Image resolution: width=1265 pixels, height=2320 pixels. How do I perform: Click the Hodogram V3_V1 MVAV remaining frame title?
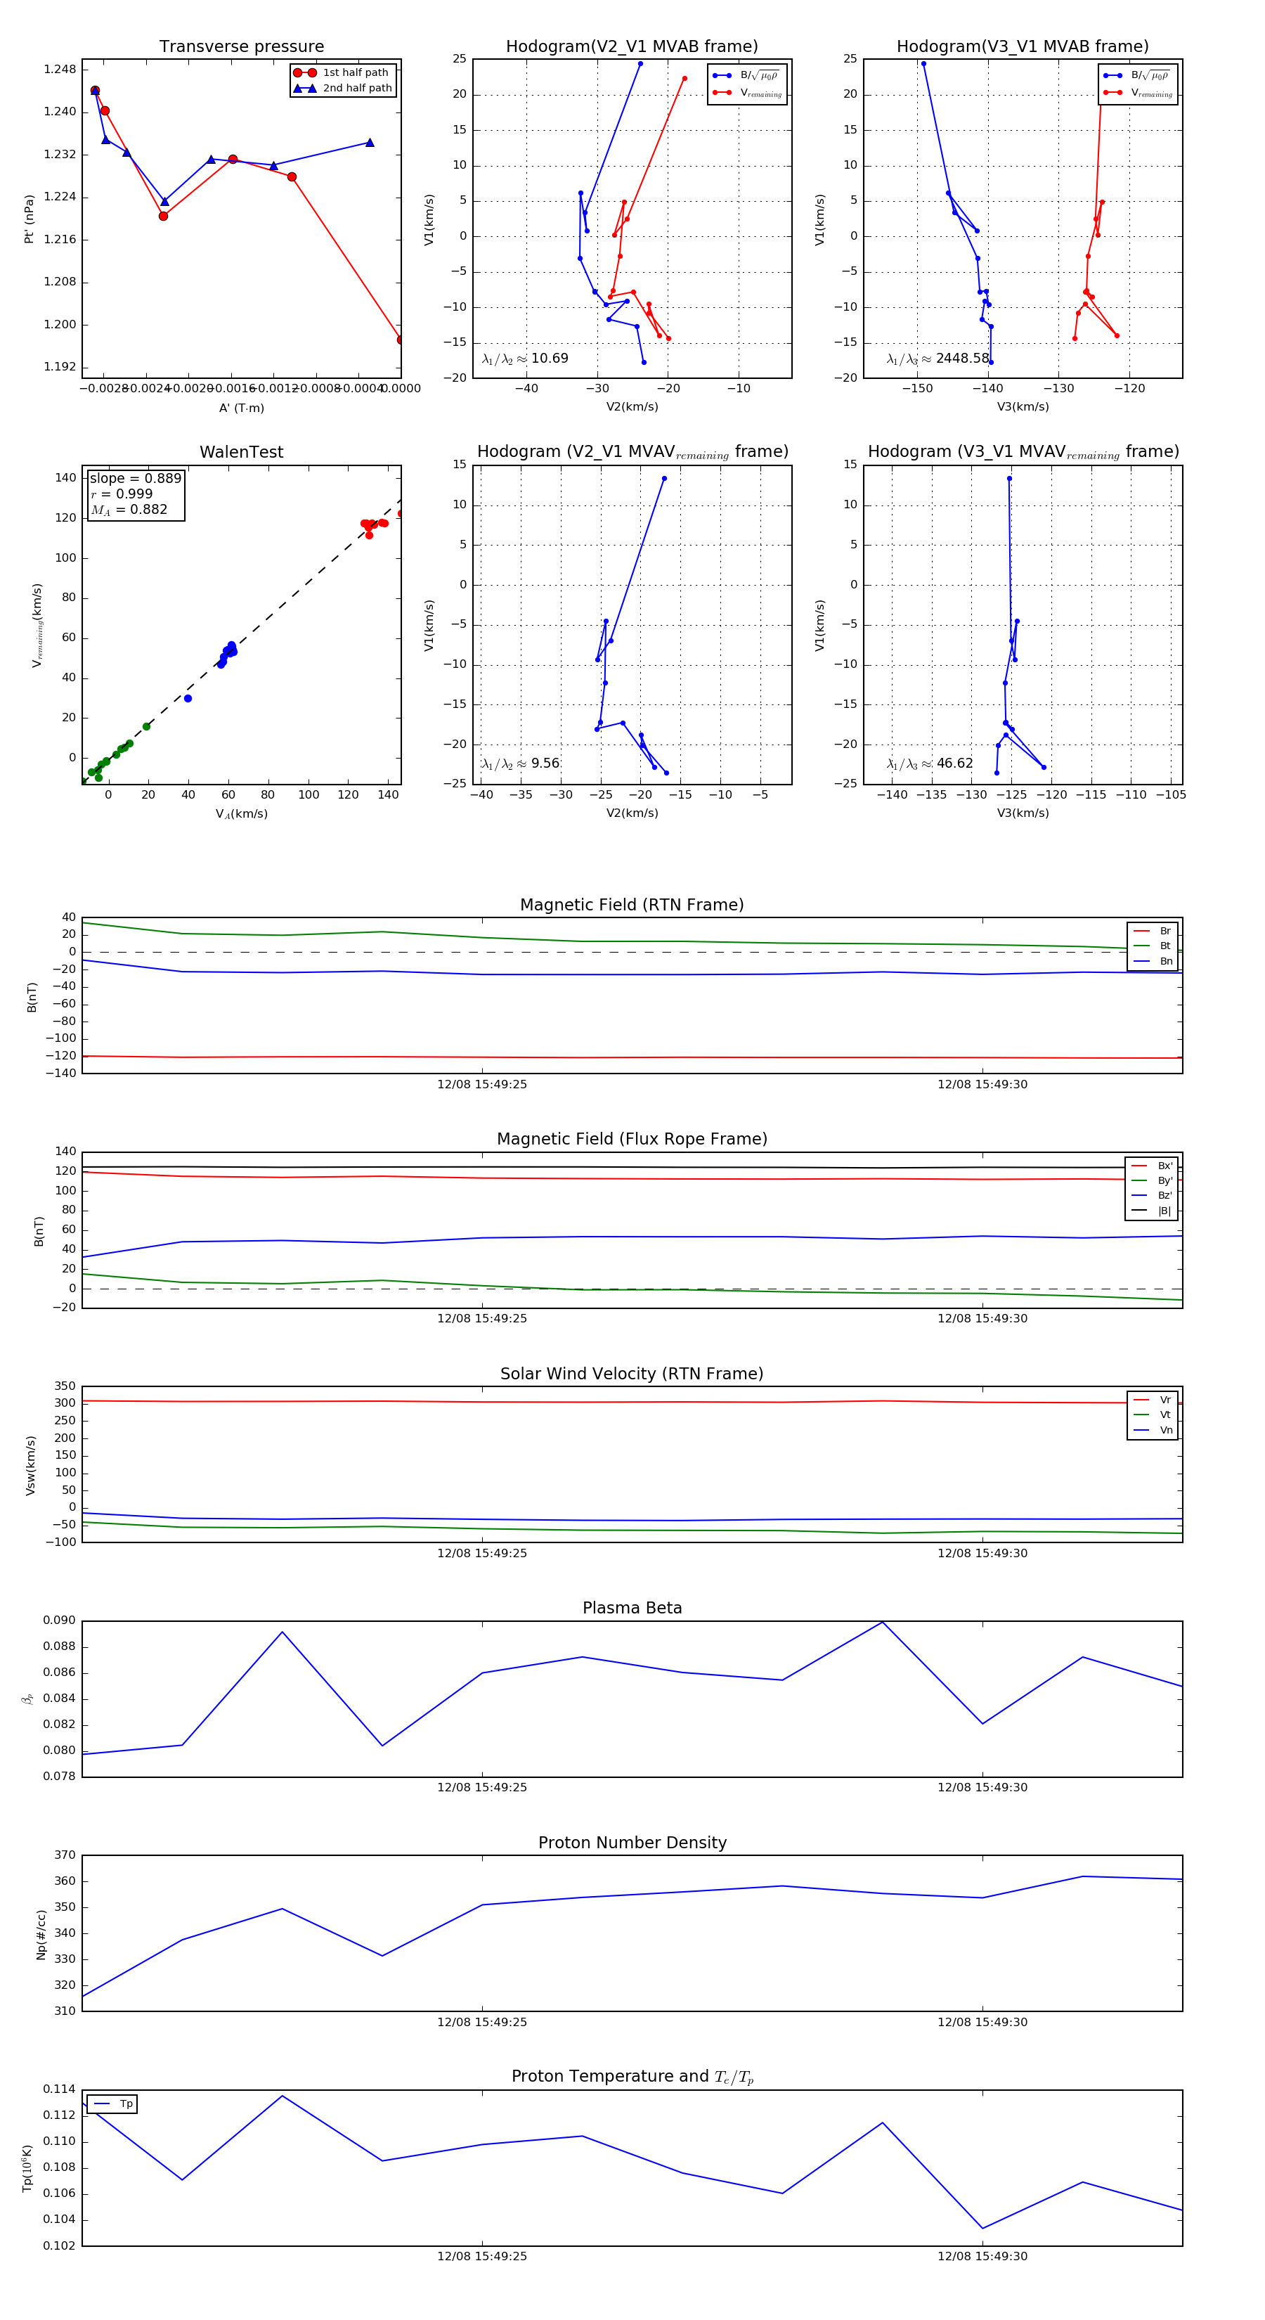1023,452
